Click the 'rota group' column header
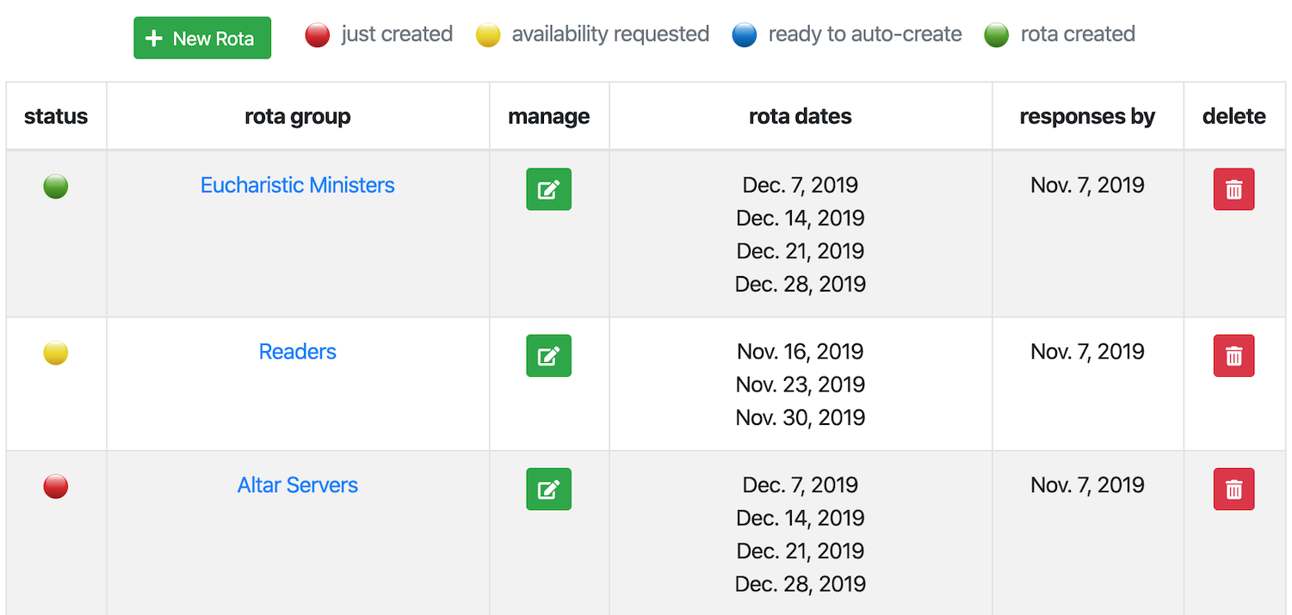The width and height of the screenshot is (1292, 615). (297, 117)
